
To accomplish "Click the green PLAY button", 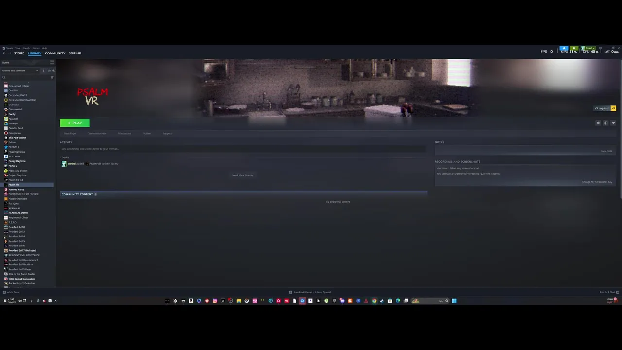I will coord(75,123).
